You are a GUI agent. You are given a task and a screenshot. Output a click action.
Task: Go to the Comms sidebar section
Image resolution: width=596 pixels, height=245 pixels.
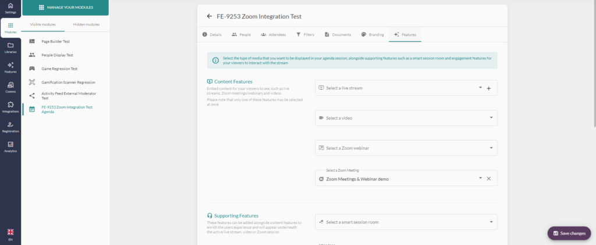(10, 87)
